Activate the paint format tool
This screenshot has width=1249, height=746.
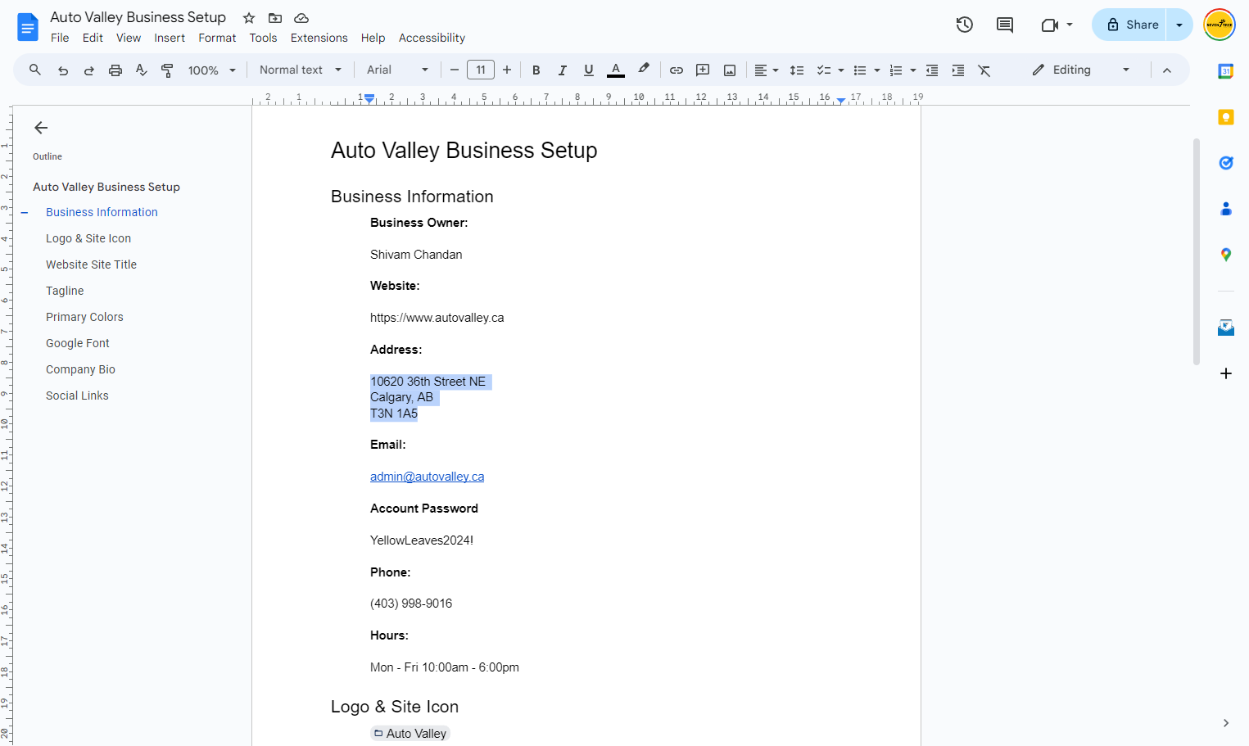[x=167, y=70]
